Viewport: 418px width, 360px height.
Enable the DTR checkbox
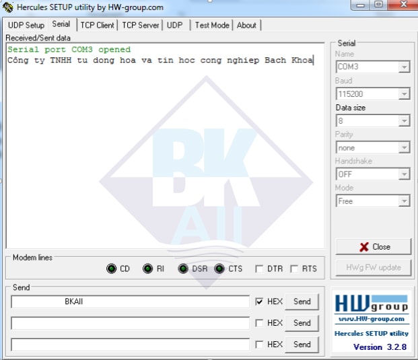(x=259, y=268)
